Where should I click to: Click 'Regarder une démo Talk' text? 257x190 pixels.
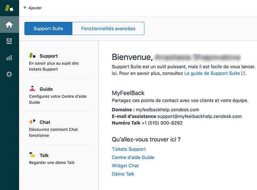click(52, 163)
